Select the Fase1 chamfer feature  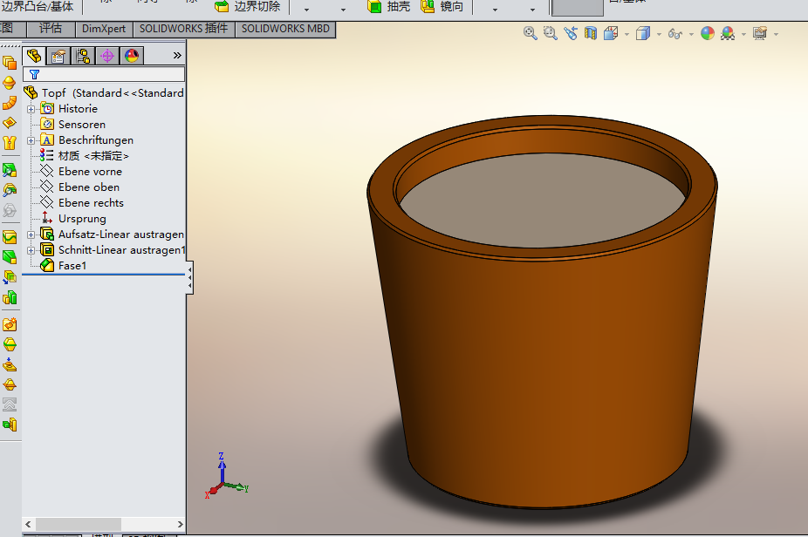72,266
